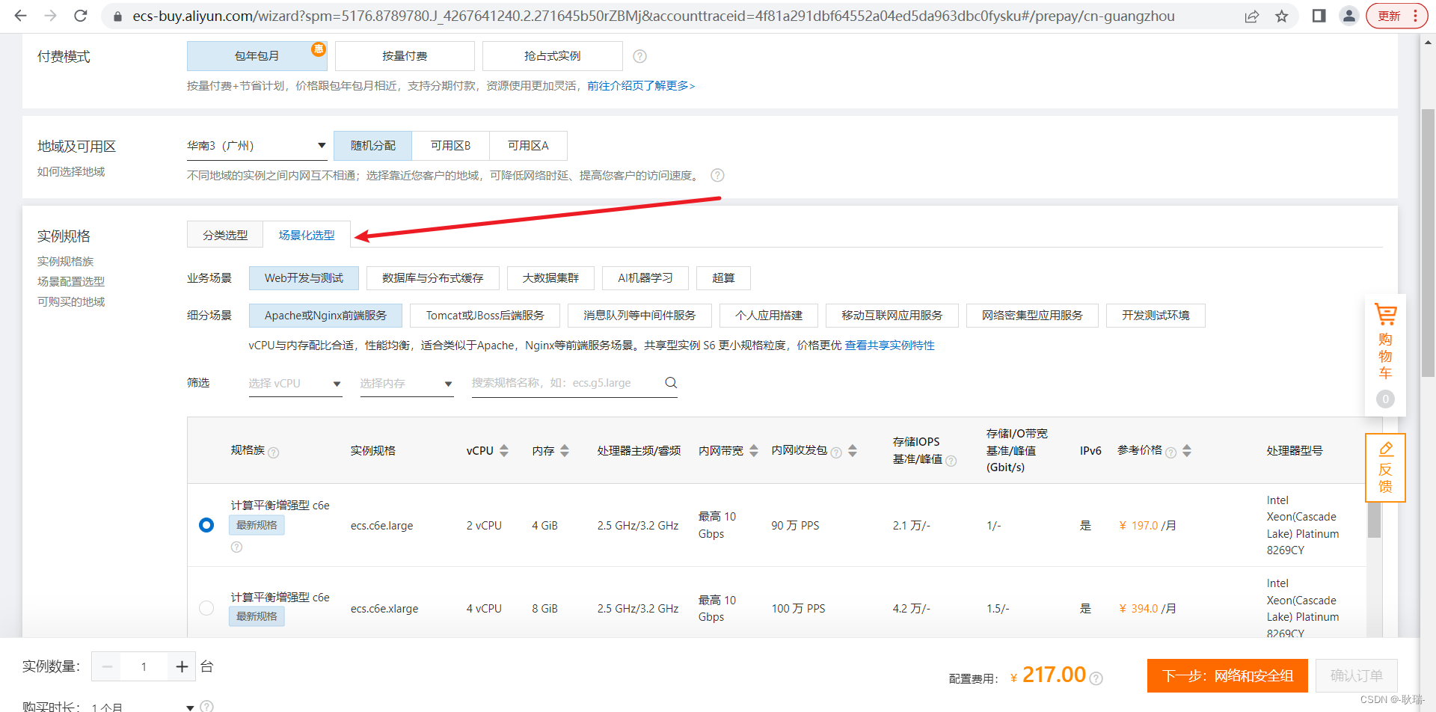Click help icon under ecs.c6e.large 最新规格 tag

coord(236,547)
